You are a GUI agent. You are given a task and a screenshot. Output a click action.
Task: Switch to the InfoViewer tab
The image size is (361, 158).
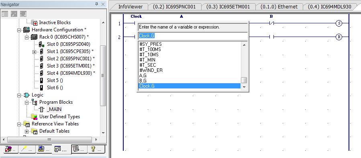pyautogui.click(x=131, y=7)
